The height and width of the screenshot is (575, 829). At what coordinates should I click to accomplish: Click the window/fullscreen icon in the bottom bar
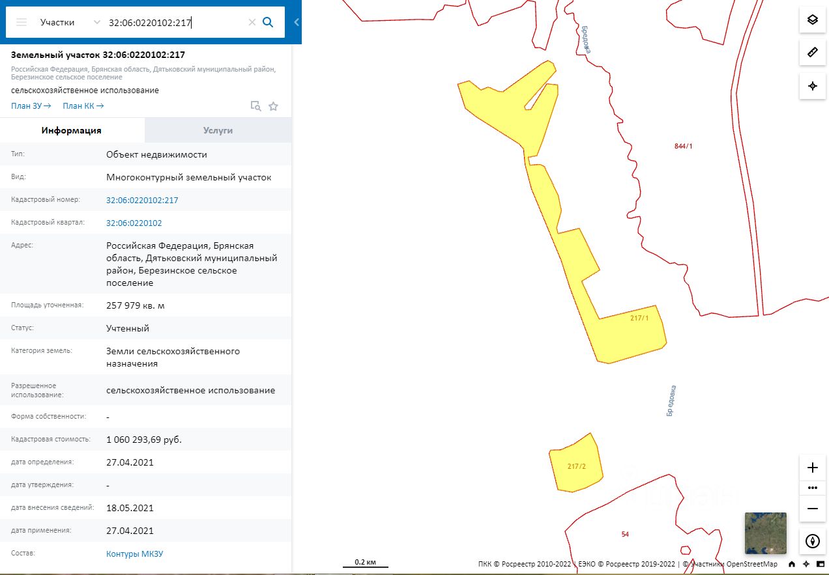(x=820, y=564)
